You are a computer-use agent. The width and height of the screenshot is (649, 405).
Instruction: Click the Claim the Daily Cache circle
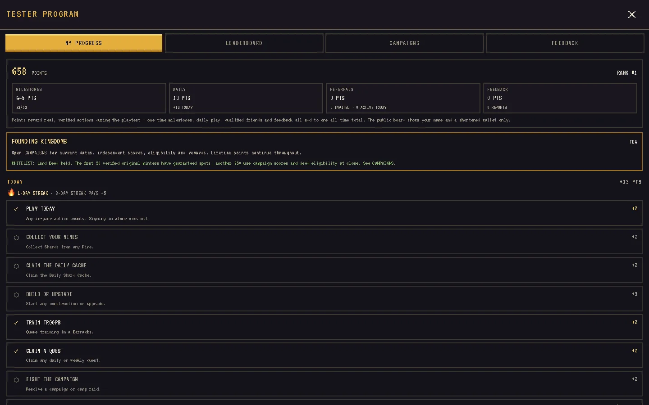click(x=16, y=266)
